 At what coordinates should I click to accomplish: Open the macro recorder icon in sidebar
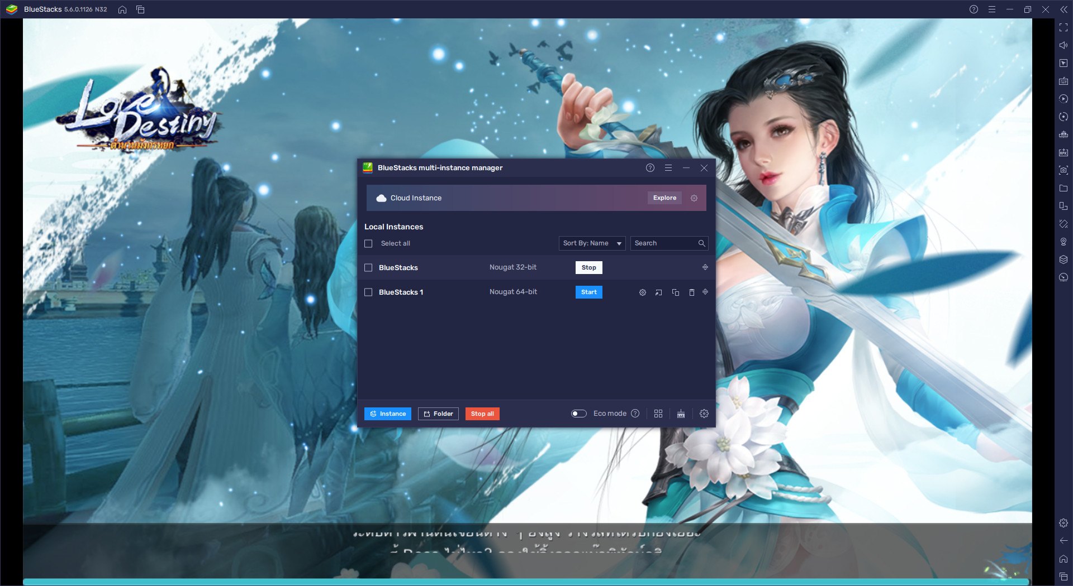pos(1063,99)
